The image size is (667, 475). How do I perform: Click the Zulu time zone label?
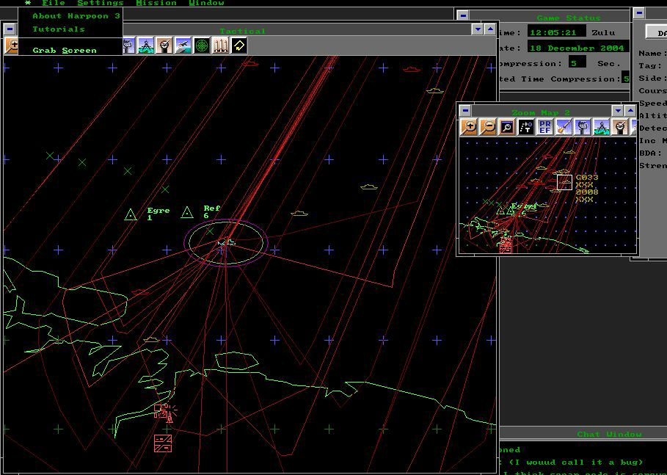pos(603,32)
